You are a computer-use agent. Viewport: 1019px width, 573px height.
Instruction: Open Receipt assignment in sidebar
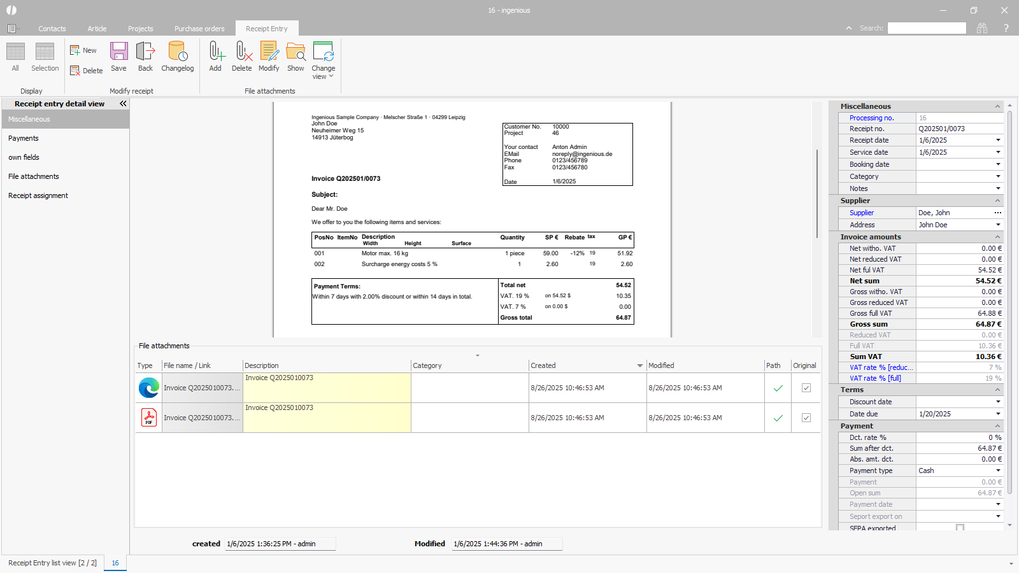[x=38, y=195]
